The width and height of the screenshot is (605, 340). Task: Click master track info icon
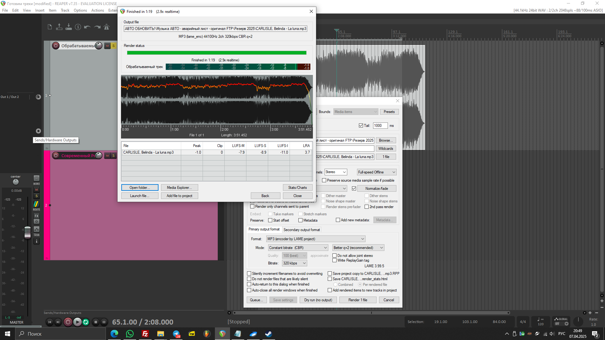coord(37,241)
